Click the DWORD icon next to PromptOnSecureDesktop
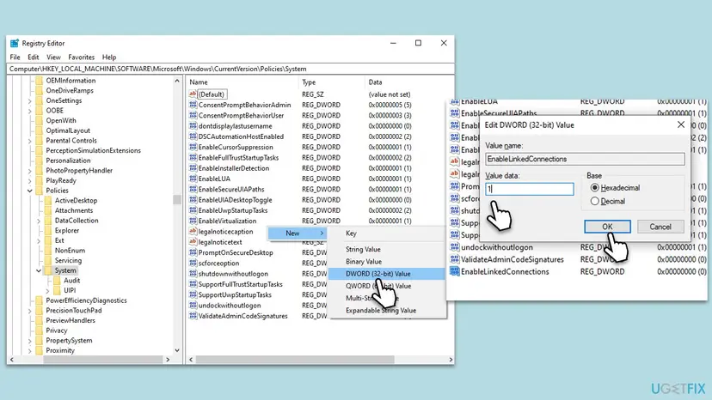 click(x=193, y=252)
